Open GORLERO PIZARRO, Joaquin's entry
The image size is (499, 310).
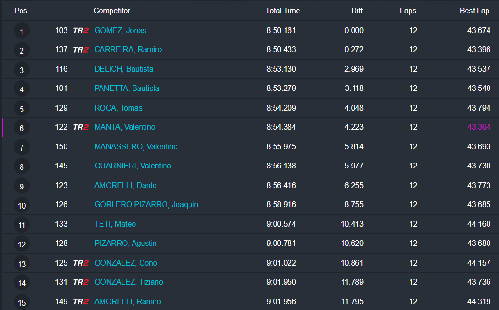point(146,204)
